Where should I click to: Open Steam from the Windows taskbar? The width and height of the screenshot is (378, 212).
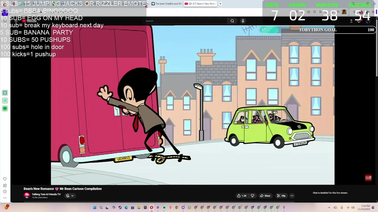coord(120,208)
